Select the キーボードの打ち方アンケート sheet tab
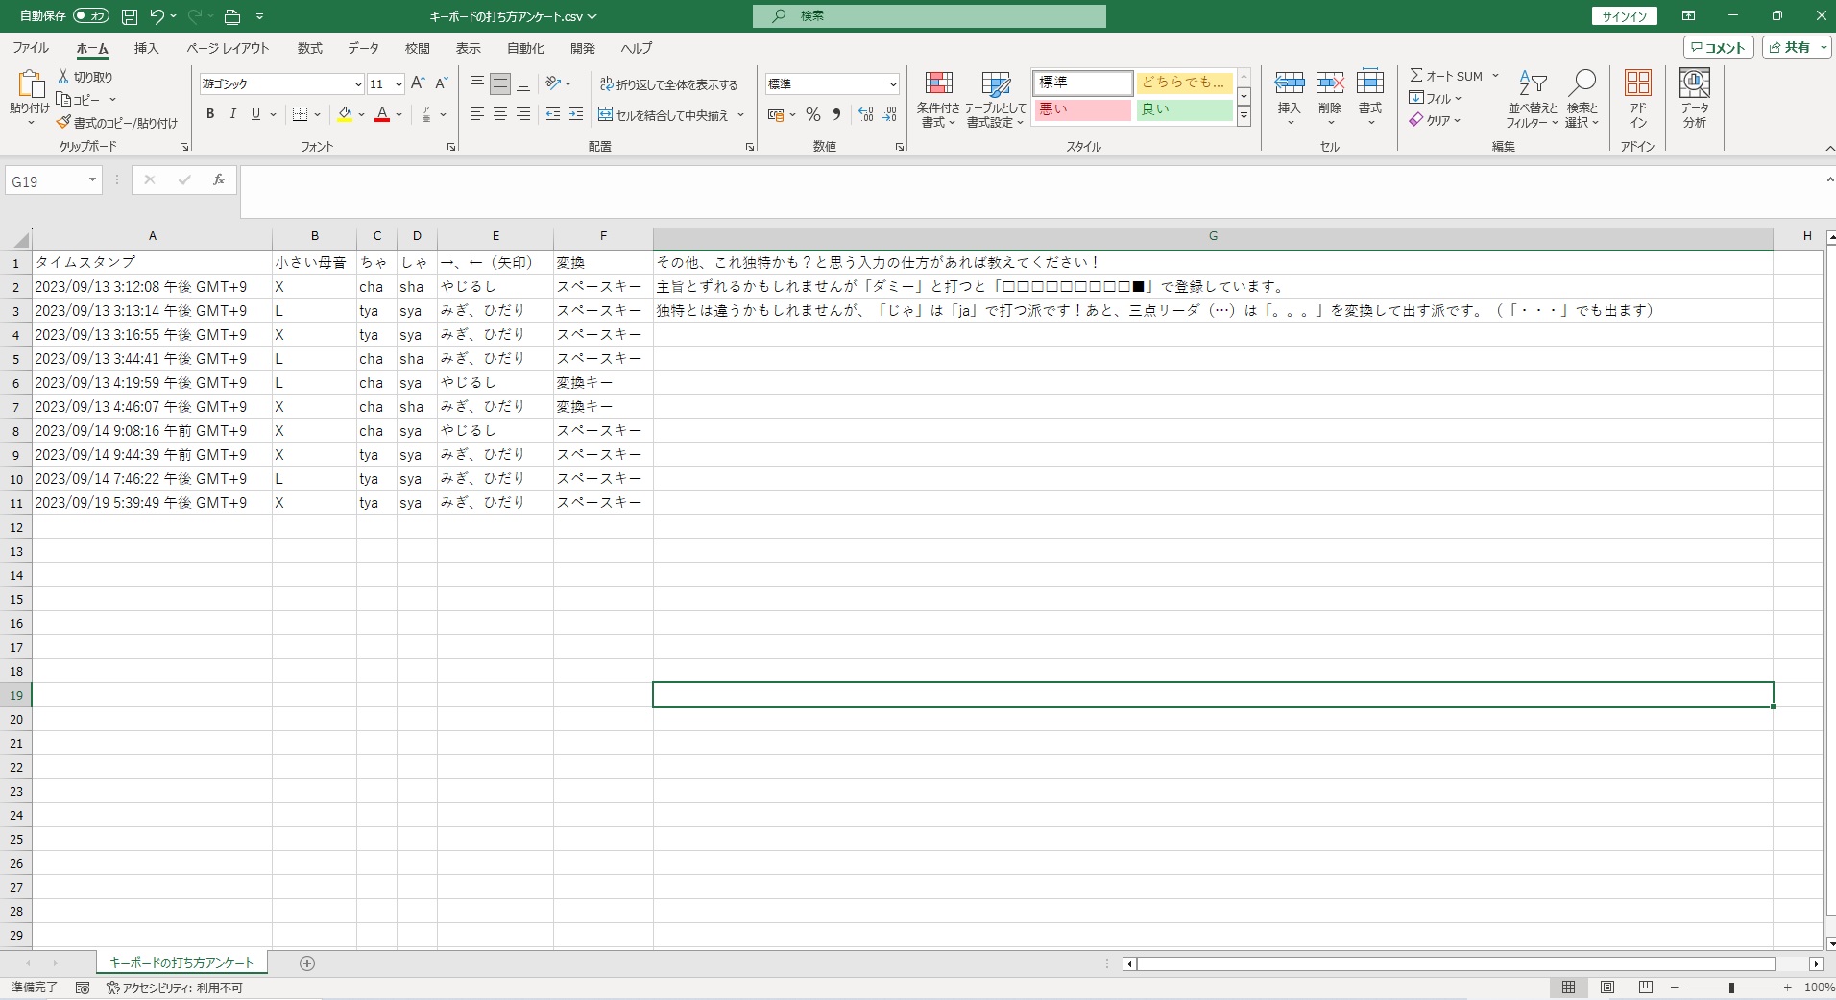Viewport: 1836px width, 1000px height. [x=181, y=963]
